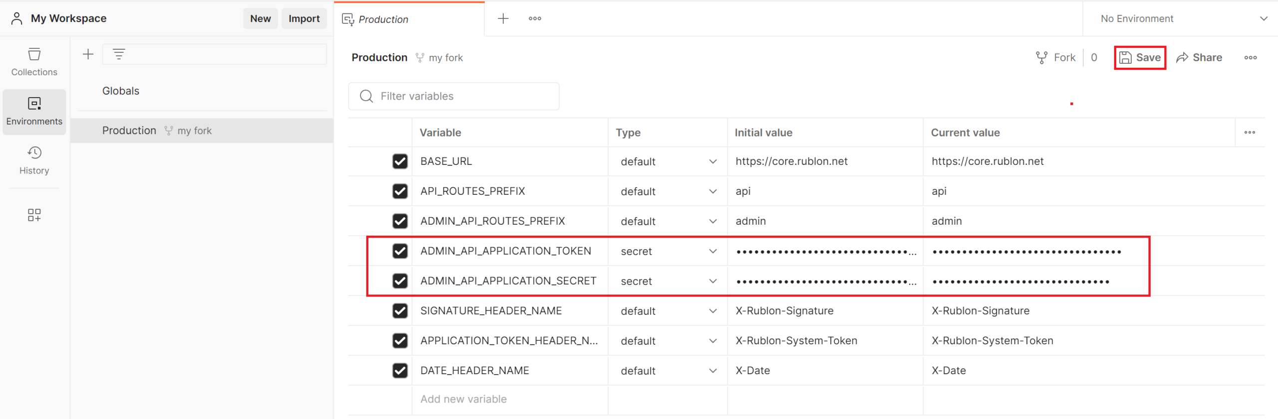This screenshot has height=419, width=1278.
Task: Click the Import button
Action: [304, 19]
